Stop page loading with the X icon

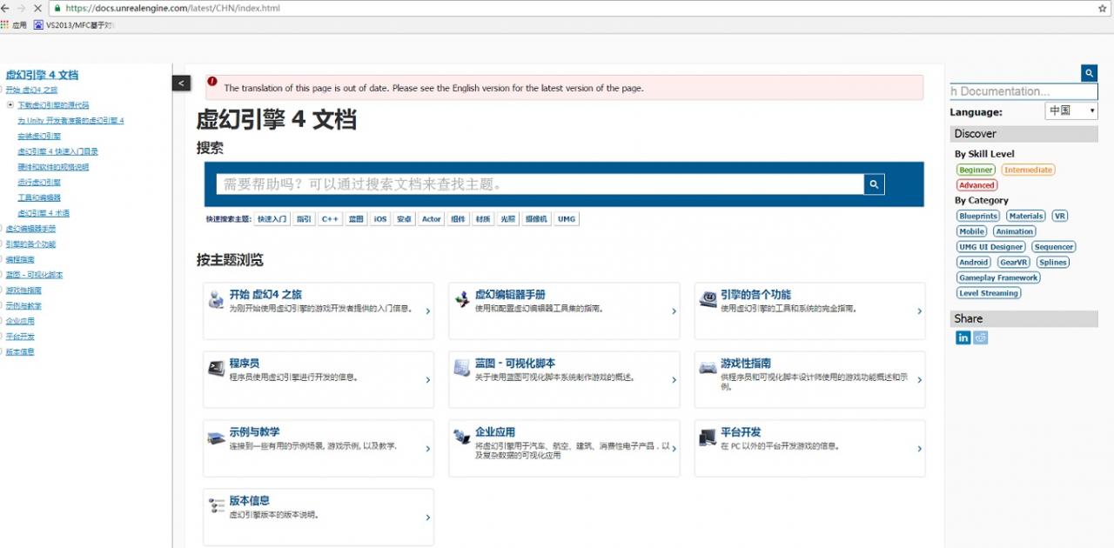click(x=37, y=8)
